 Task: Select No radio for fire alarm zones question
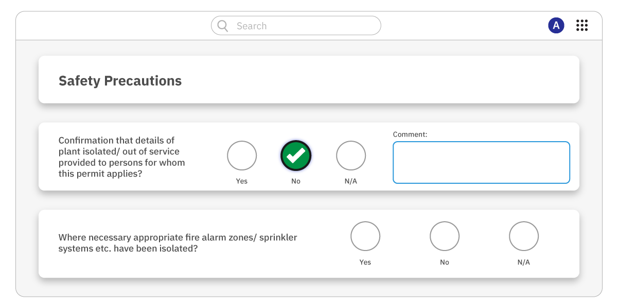pos(445,236)
